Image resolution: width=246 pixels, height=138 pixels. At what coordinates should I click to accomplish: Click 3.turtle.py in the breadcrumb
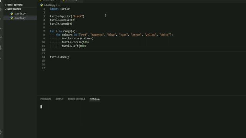tap(50, 5)
